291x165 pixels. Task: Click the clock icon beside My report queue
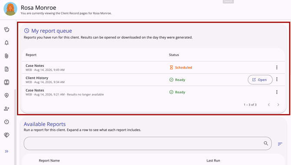[27, 31]
